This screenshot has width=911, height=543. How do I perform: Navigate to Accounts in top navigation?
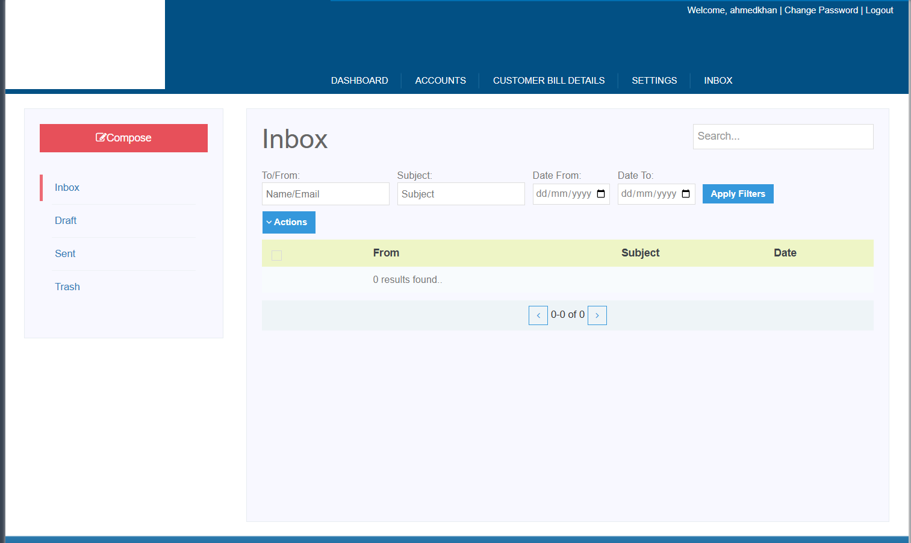[x=440, y=81]
